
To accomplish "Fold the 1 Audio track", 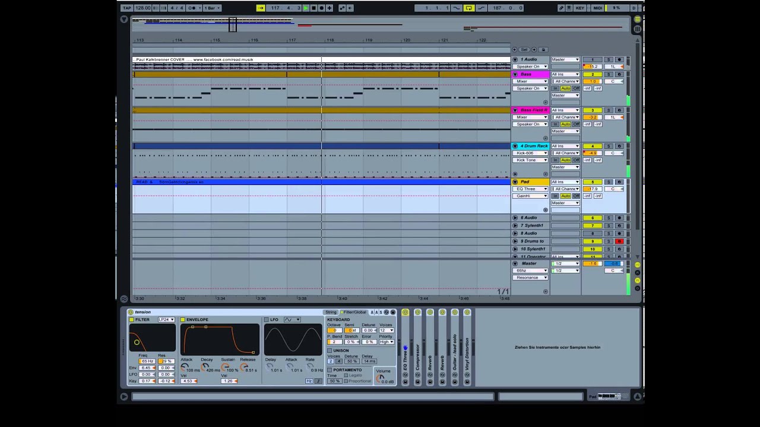I will coord(515,59).
